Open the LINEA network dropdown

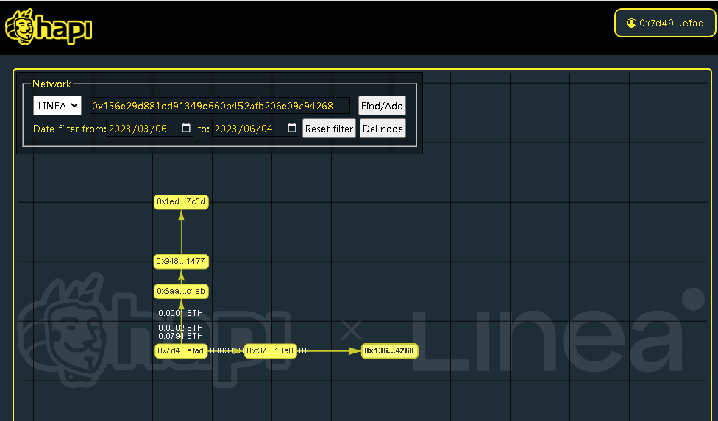(x=57, y=106)
